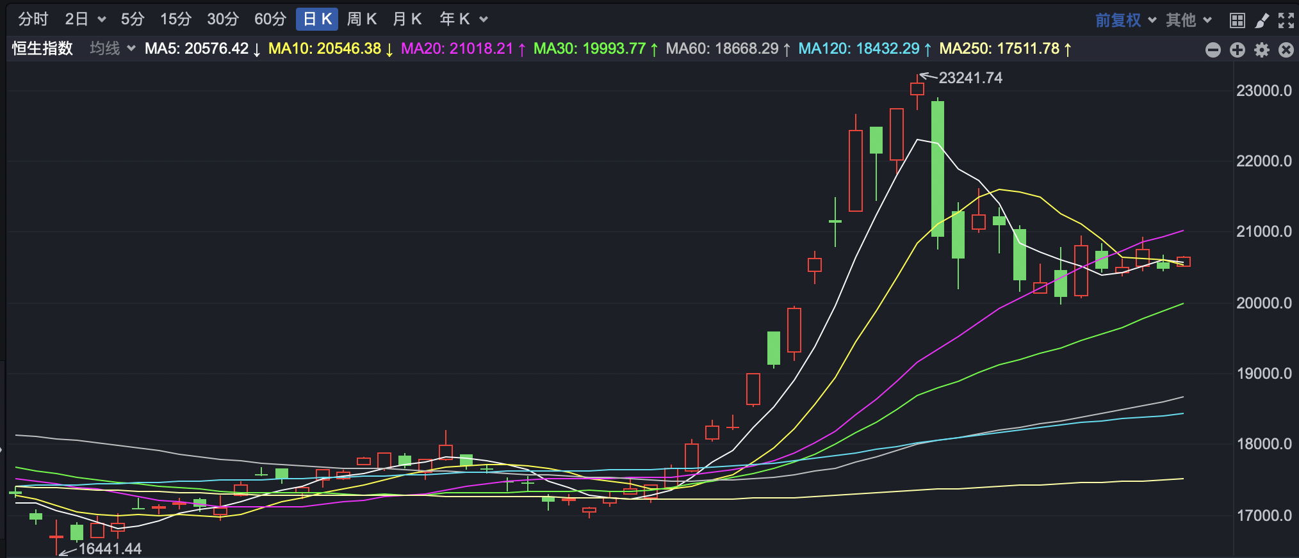Open indicator settings gear icon

tap(1262, 50)
